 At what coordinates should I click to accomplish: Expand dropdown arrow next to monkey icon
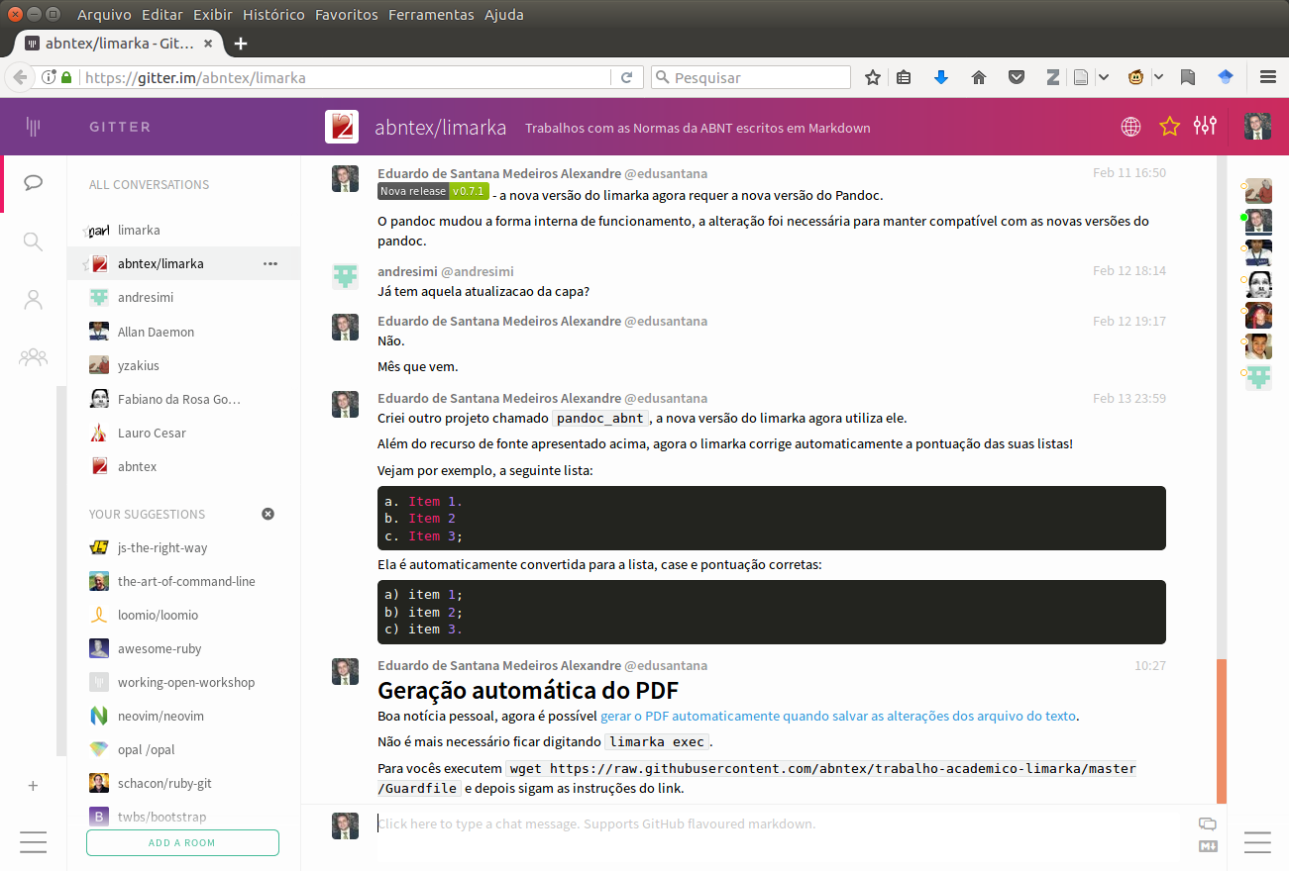pyautogui.click(x=1158, y=77)
